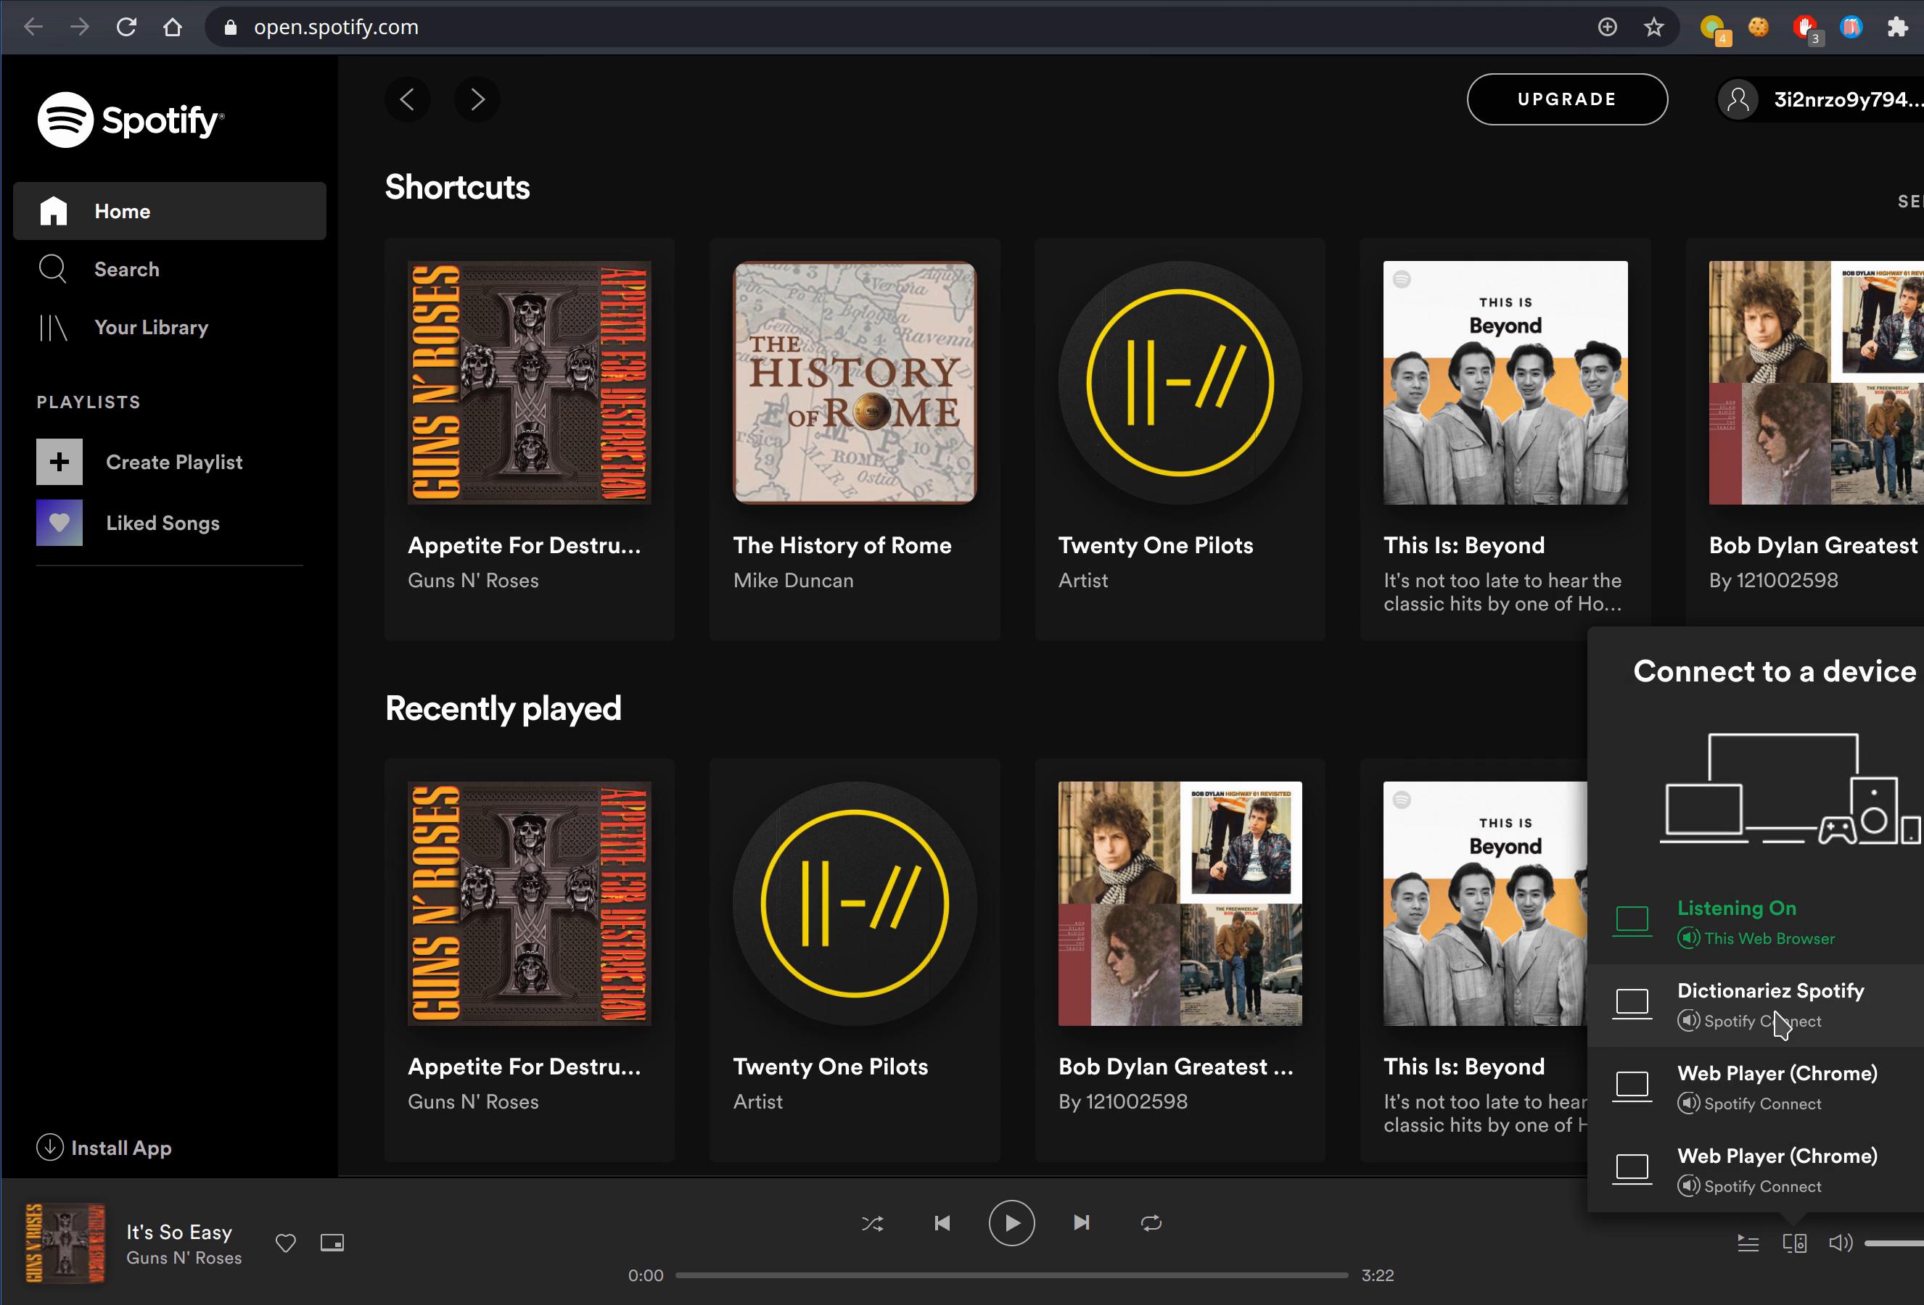Select Search from the sidebar menu

coord(127,268)
